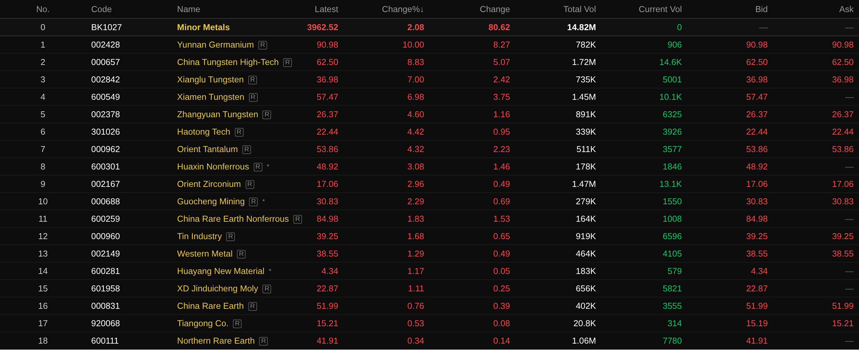The width and height of the screenshot is (859, 355).
Task: Click stock code 000657
Action: pos(105,62)
